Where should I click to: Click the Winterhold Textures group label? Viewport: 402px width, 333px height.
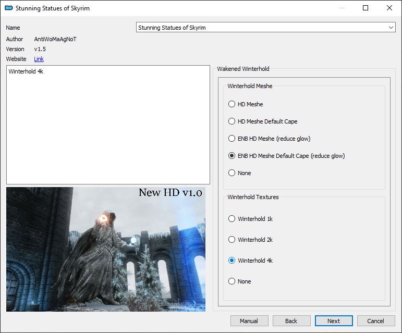click(253, 197)
